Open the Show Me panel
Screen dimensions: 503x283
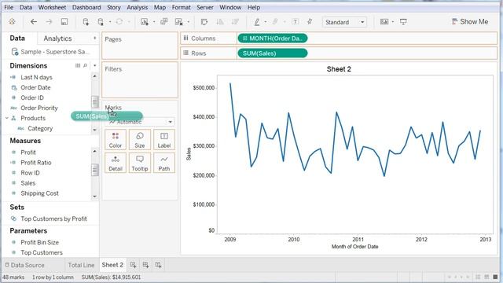coord(470,22)
